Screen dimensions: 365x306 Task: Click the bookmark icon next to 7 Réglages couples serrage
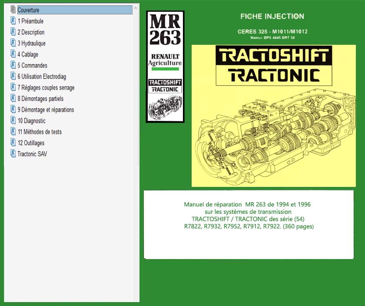point(13,87)
